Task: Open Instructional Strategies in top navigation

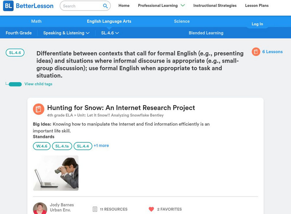Action: (215, 5)
